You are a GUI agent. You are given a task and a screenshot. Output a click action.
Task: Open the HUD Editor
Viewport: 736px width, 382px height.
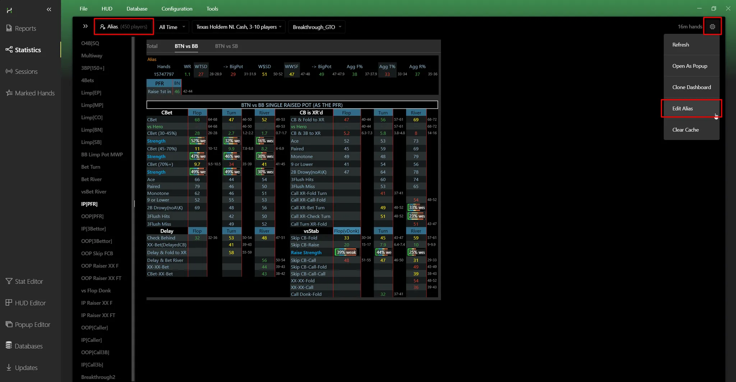30,303
